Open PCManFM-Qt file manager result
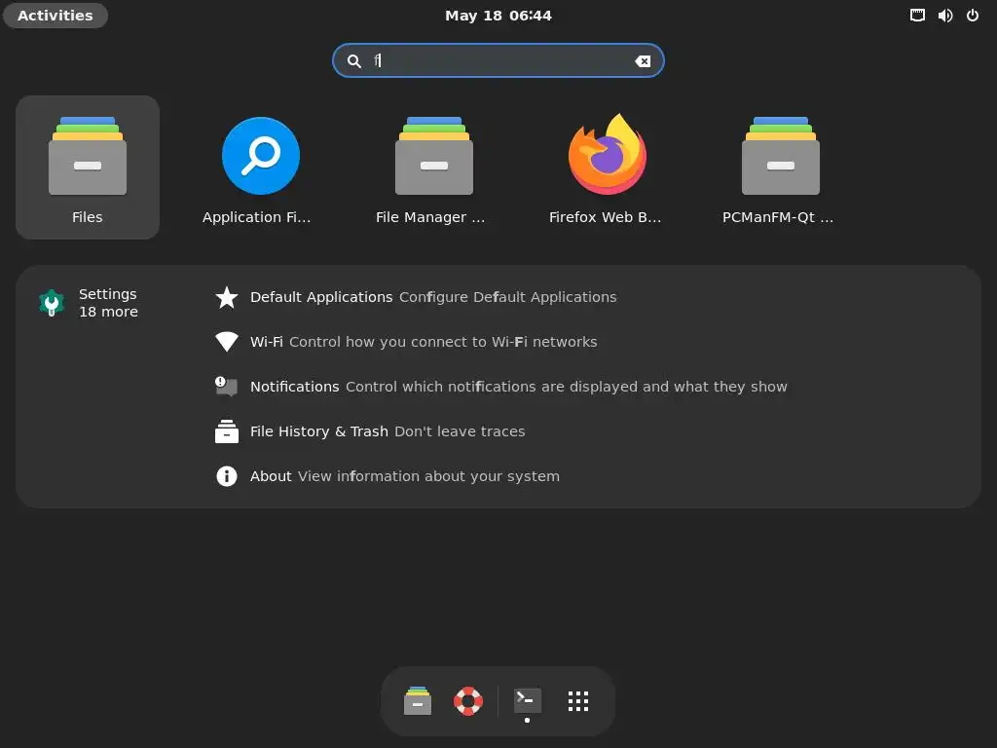 (x=780, y=168)
